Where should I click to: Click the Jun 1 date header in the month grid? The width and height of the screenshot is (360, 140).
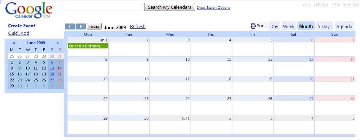click(x=103, y=40)
